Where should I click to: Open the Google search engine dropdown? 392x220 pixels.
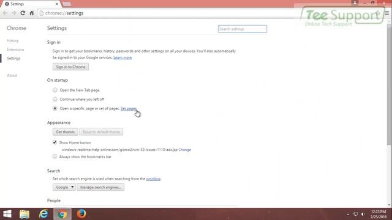coord(64,188)
